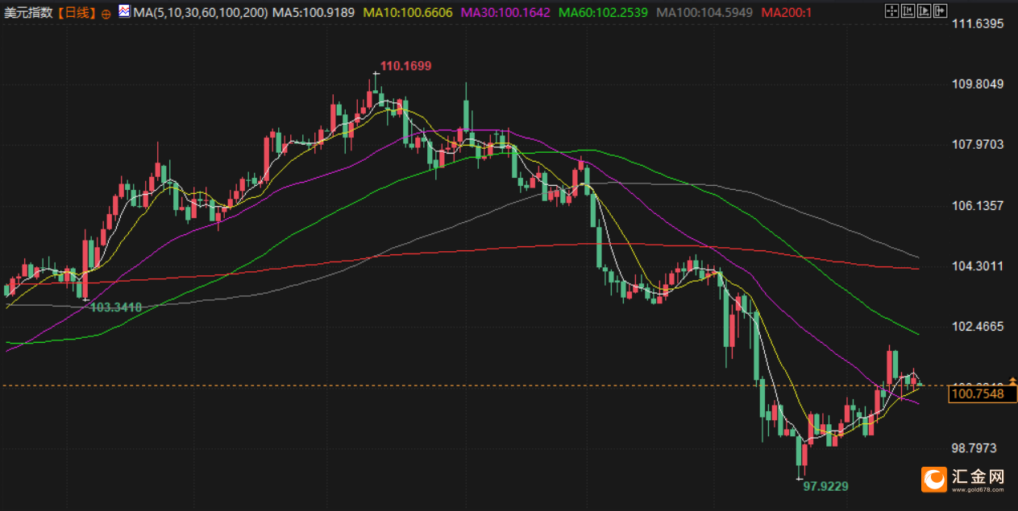
Task: Click the gray MA100:104.5949 label
Action: point(705,13)
